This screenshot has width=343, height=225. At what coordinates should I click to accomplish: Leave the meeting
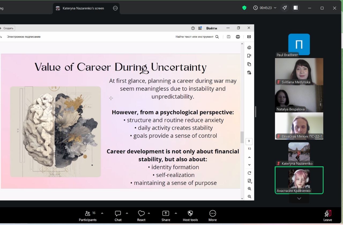pos(327,216)
